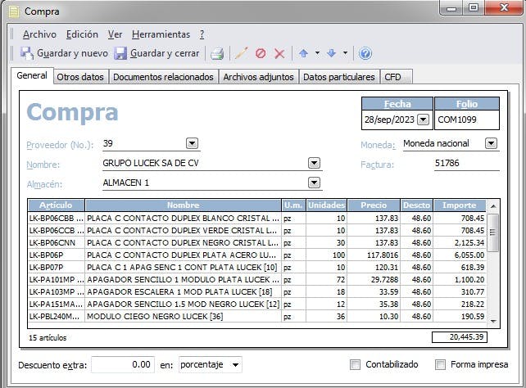The width and height of the screenshot is (526, 388).
Task: Click the LK-BP07P article cell
Action: (56, 268)
